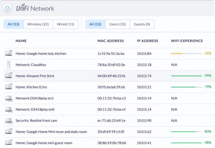Open the Home: Amazon Fire Stick client

pyautogui.click(x=35, y=76)
